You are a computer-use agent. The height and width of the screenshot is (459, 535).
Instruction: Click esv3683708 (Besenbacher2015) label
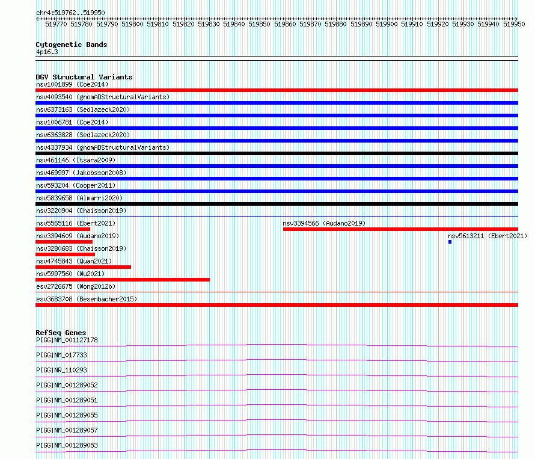coord(87,299)
